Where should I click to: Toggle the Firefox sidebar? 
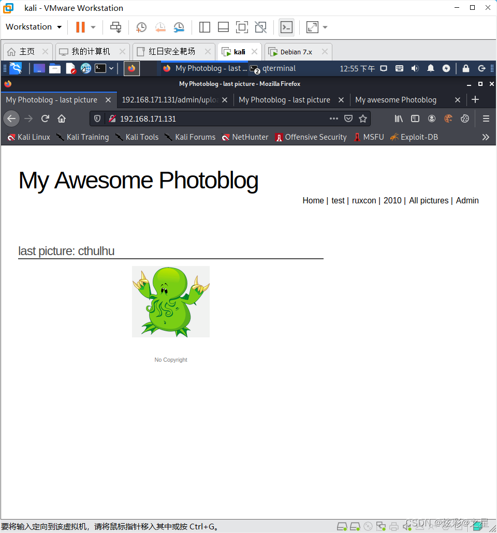[415, 119]
